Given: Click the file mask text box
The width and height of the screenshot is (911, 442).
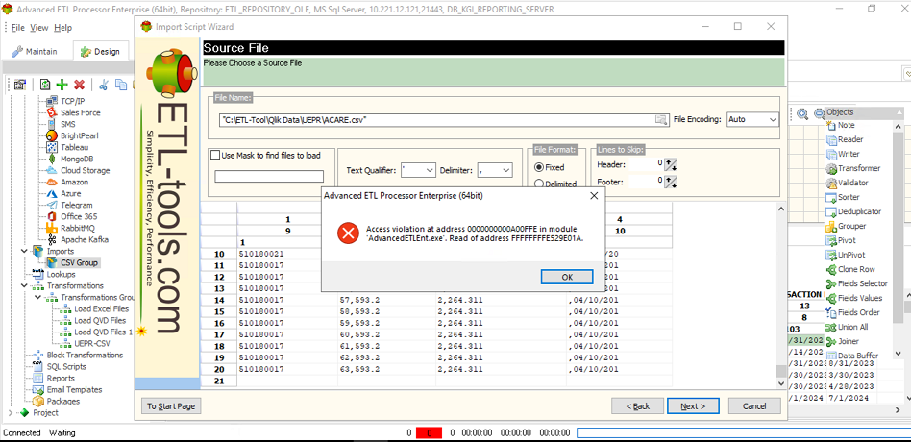Looking at the screenshot, I should pyautogui.click(x=269, y=176).
